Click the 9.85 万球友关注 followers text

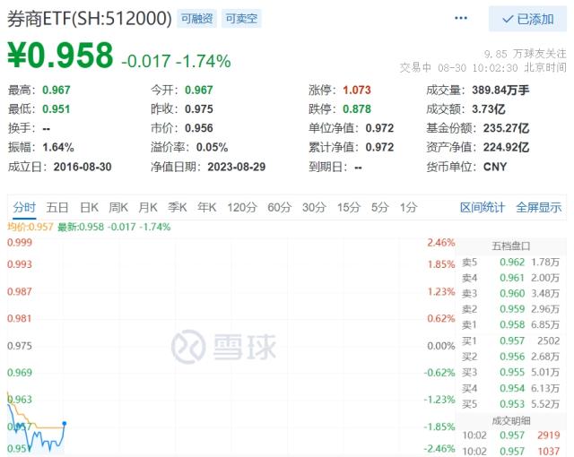(526, 54)
